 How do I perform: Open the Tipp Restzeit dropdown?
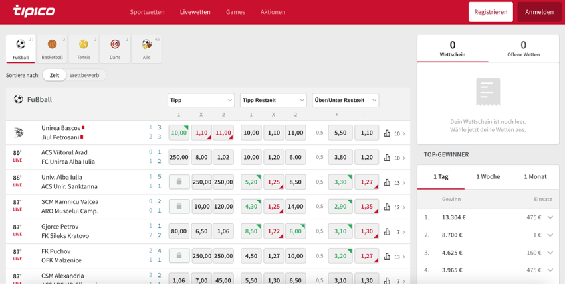(x=273, y=100)
